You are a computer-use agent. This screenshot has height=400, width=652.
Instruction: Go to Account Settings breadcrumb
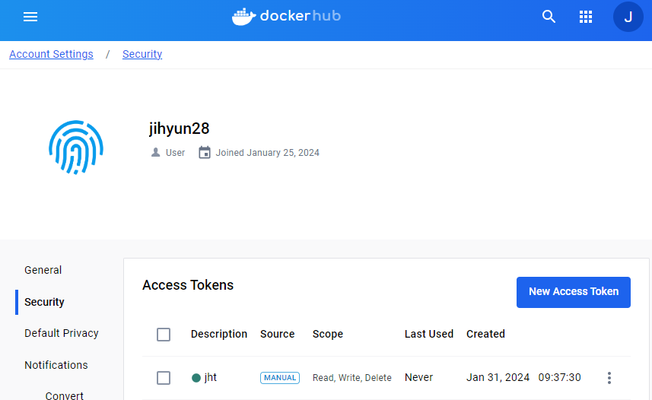click(x=51, y=54)
